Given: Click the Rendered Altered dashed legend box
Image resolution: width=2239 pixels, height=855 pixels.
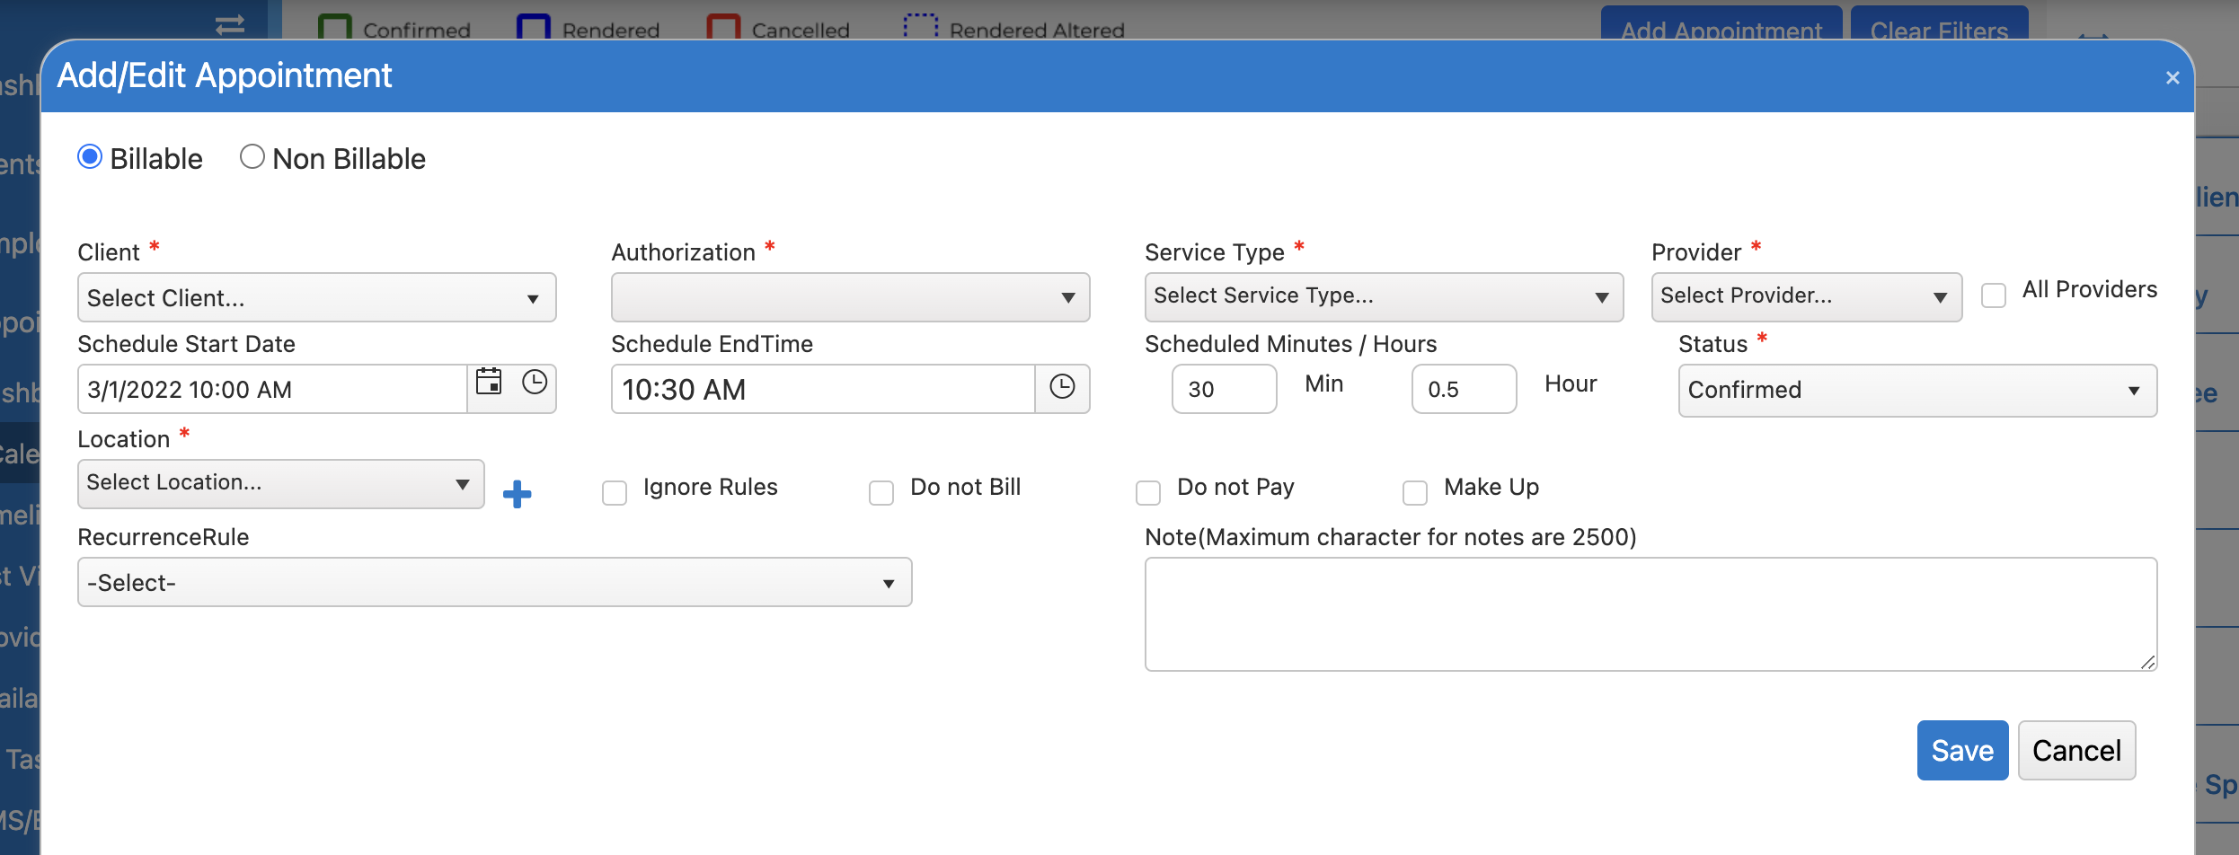Looking at the screenshot, I should [x=920, y=27].
